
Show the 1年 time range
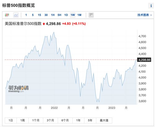[78, 121]
